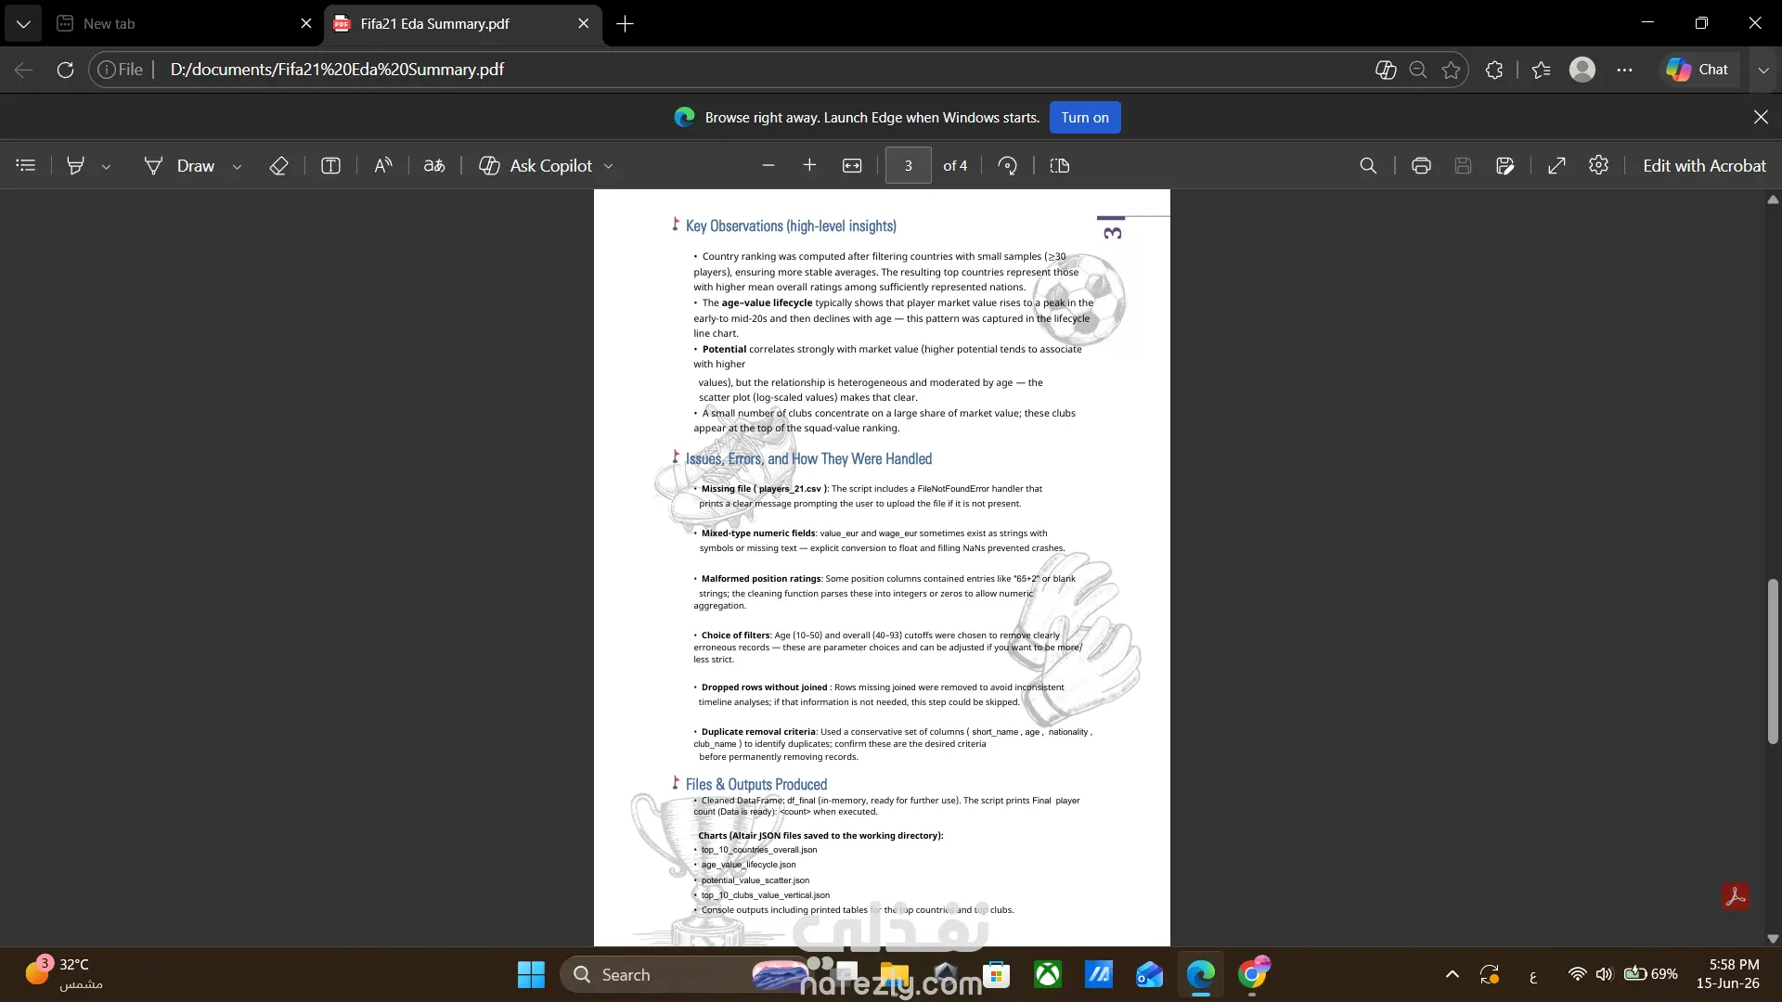Open the Translate tool
Screen dimensions: 1782x1002
(x=434, y=165)
